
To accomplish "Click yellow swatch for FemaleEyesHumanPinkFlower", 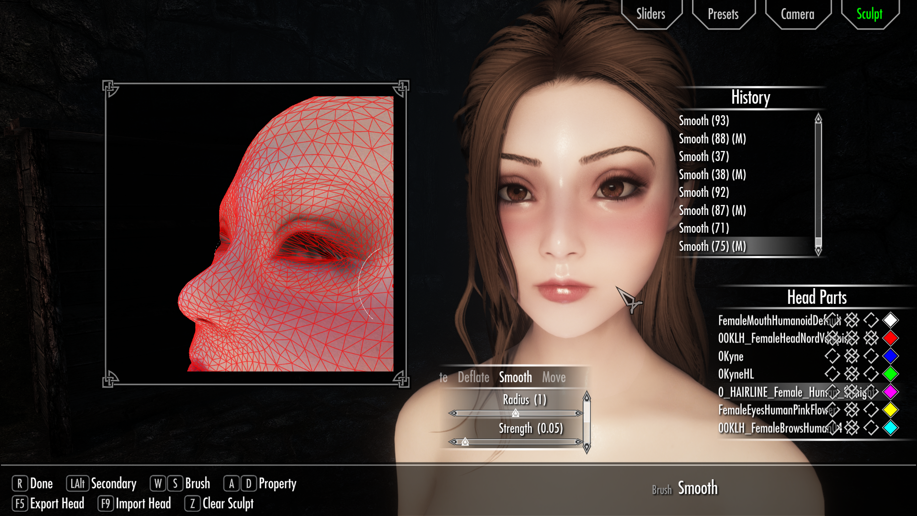I will [x=890, y=410].
